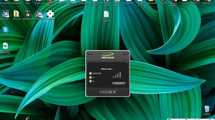Select the Новая папка folder icon

(151, 2)
